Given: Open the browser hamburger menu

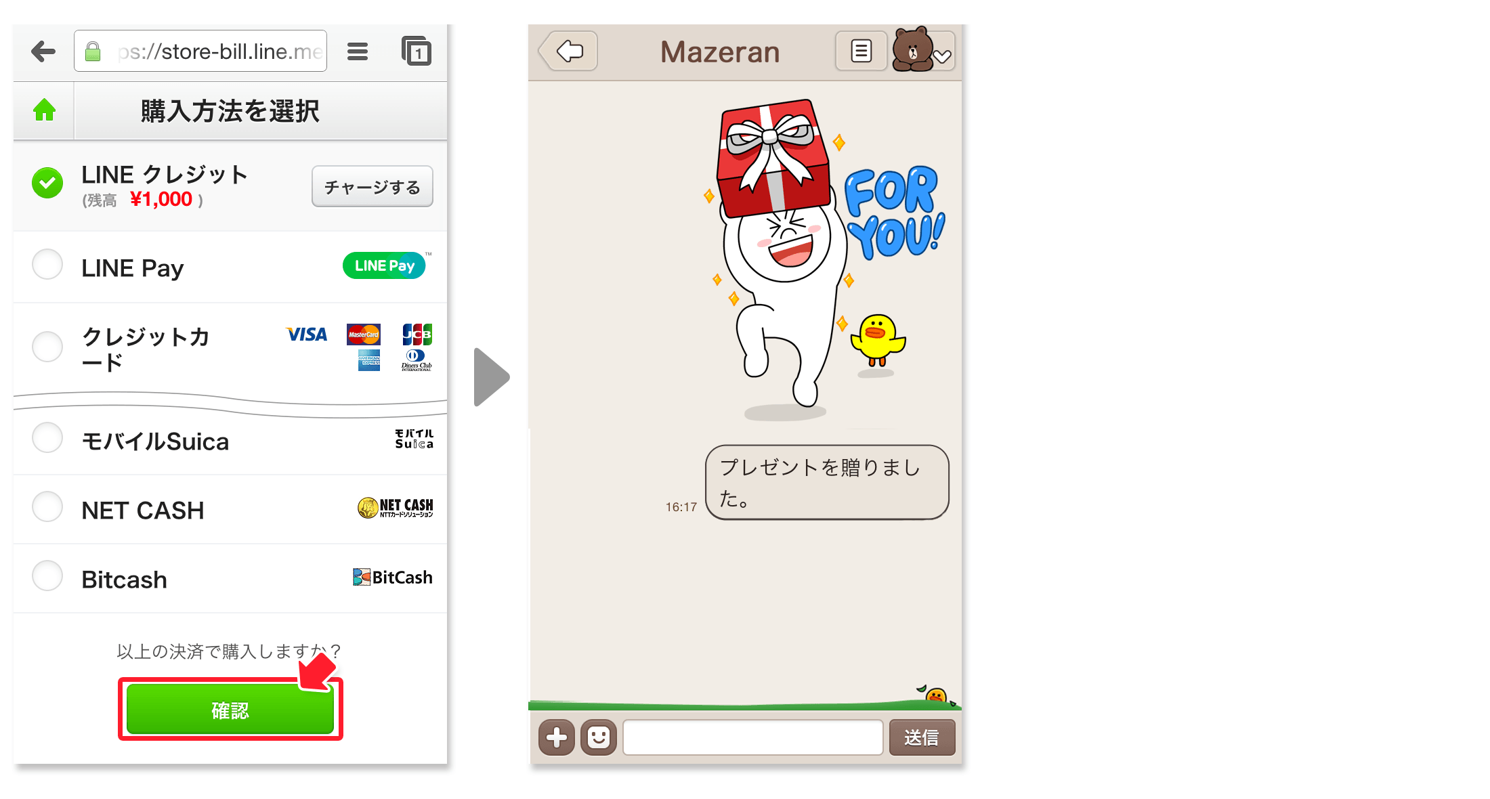Looking at the screenshot, I should [358, 51].
